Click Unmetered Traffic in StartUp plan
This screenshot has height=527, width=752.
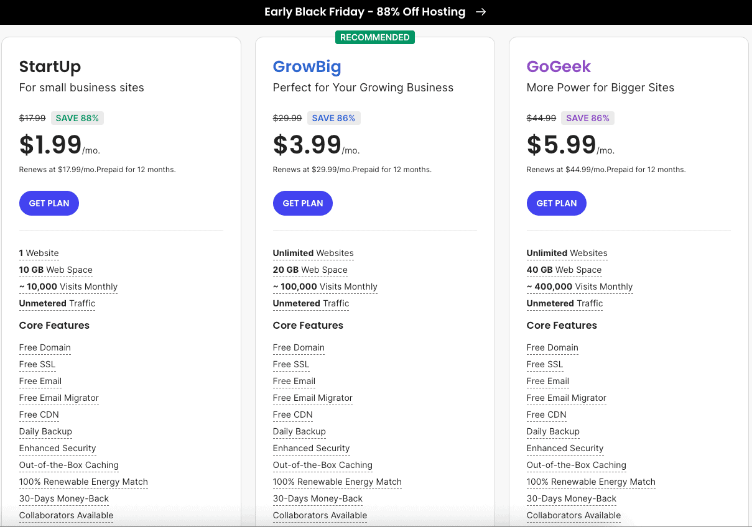pyautogui.click(x=57, y=303)
